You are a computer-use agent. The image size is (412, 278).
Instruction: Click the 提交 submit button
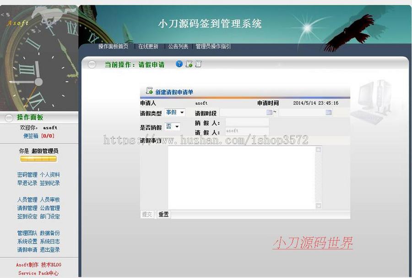tap(147, 214)
